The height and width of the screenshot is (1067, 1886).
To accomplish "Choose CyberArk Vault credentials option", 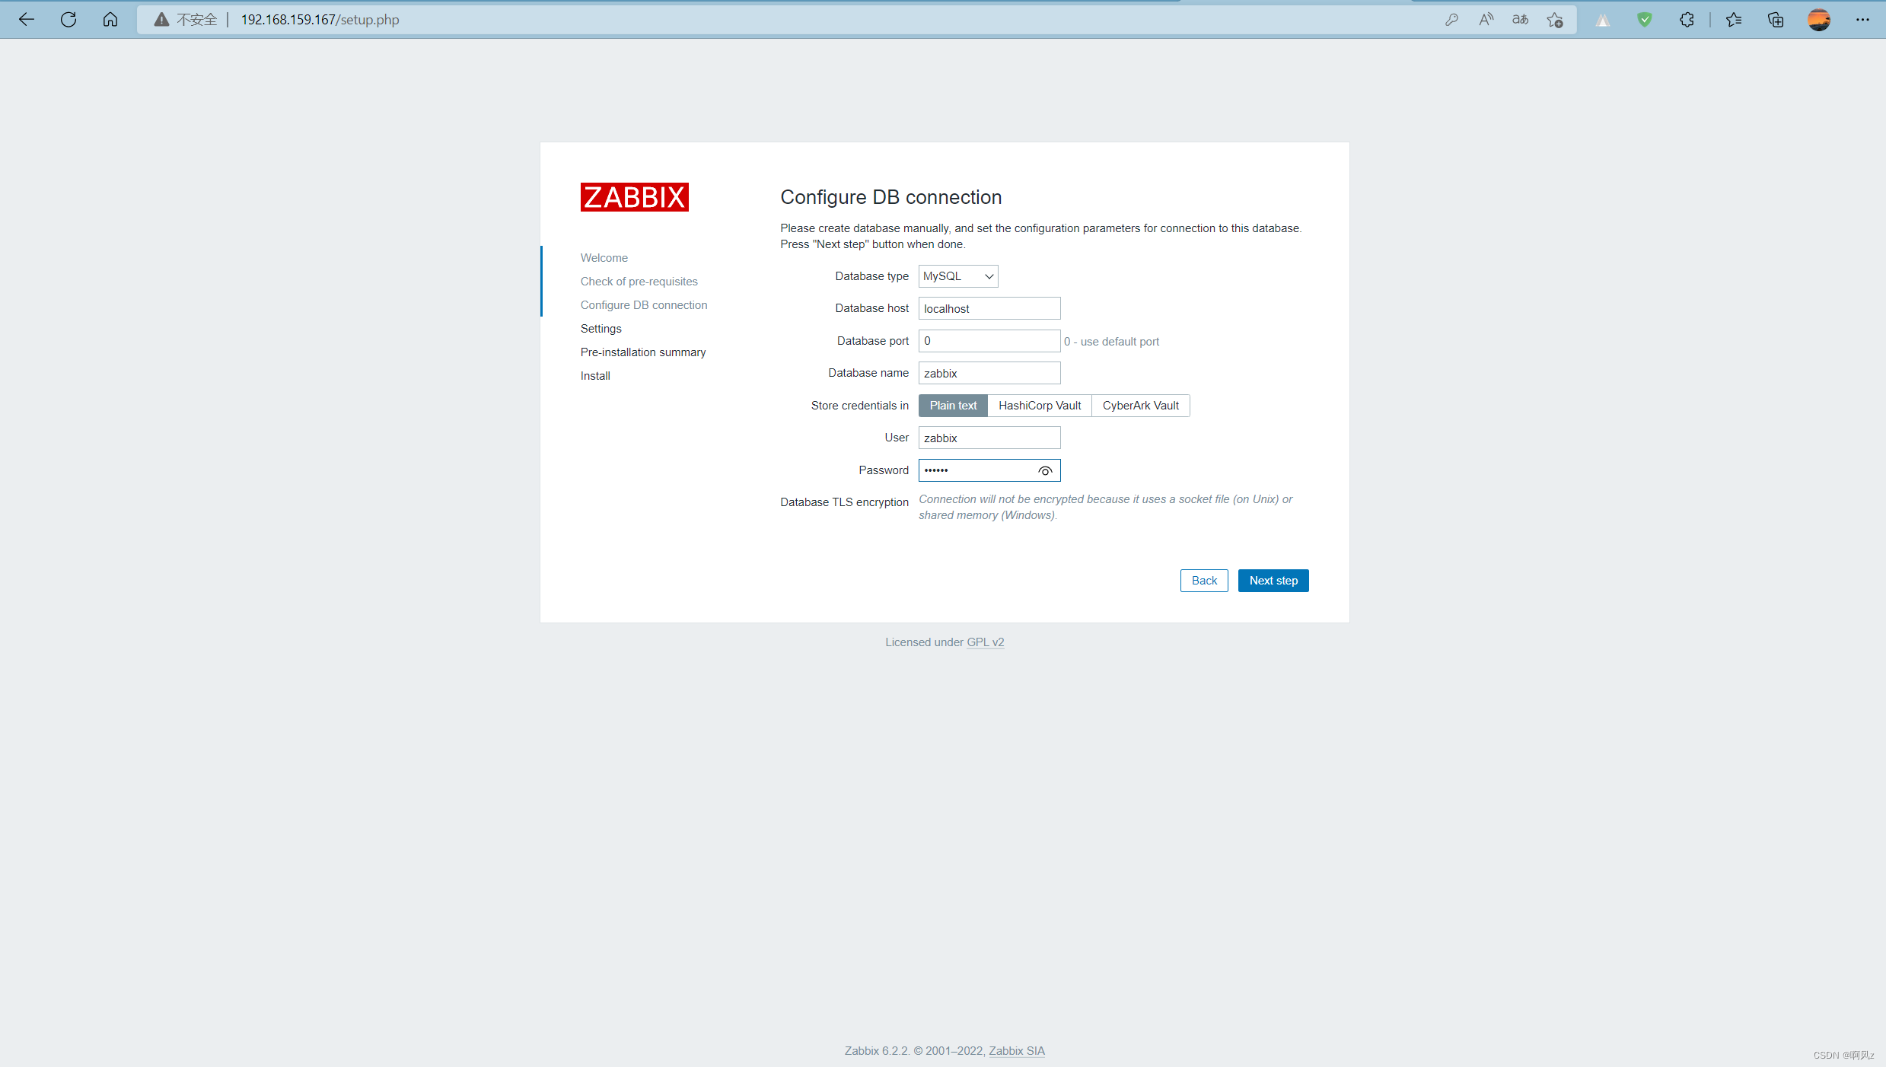I will point(1140,406).
